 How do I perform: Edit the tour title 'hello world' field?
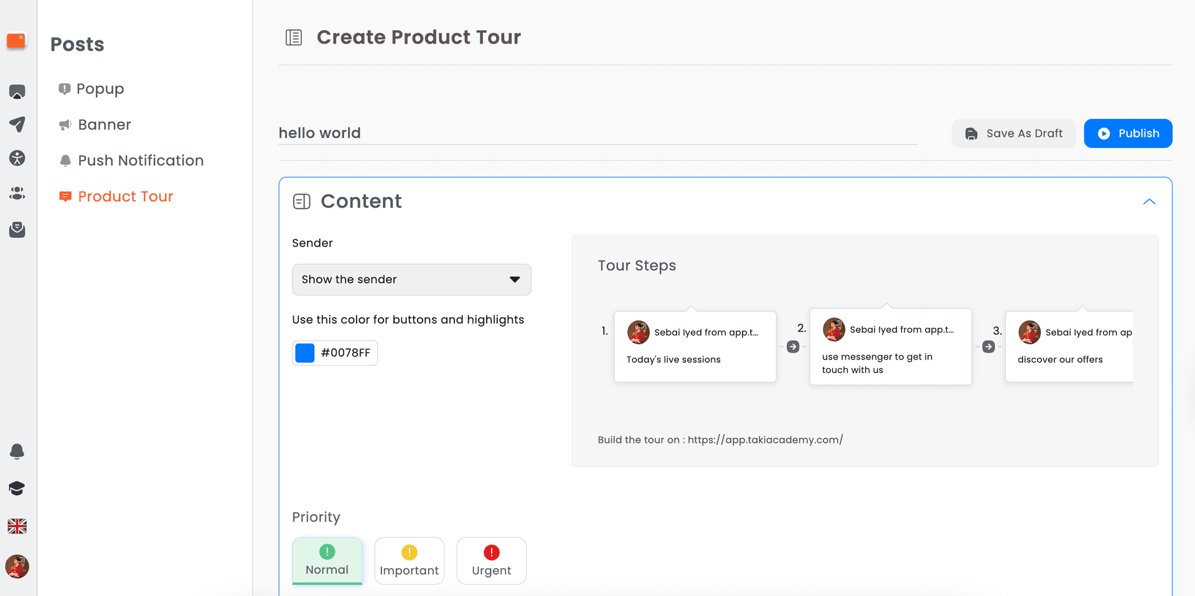click(x=598, y=133)
